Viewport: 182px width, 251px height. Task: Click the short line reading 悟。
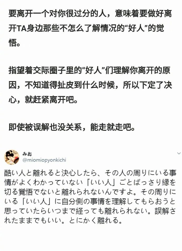pos(15,43)
